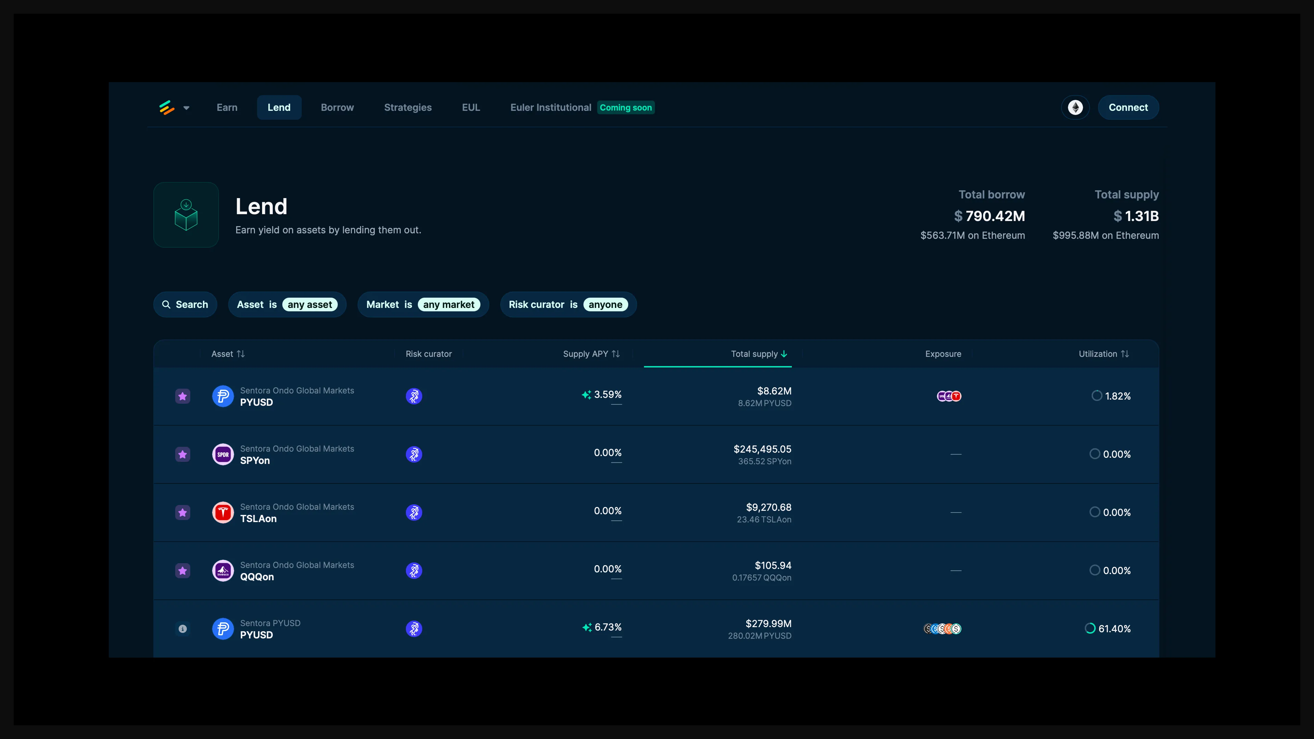Click the TSLAon Tesla token icon
This screenshot has width=1314, height=739.
[x=223, y=513]
